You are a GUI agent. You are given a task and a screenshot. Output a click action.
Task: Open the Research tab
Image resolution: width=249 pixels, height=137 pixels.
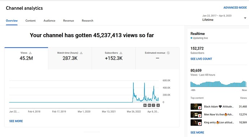tap(87, 20)
